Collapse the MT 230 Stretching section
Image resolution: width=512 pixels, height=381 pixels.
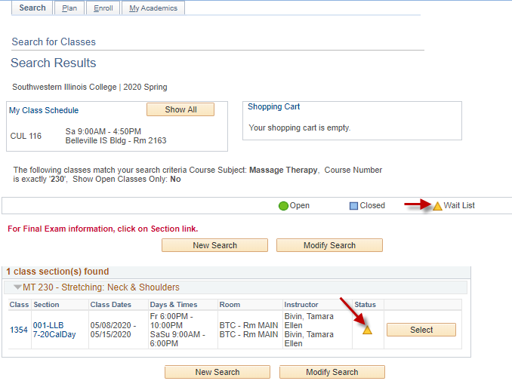(x=17, y=287)
